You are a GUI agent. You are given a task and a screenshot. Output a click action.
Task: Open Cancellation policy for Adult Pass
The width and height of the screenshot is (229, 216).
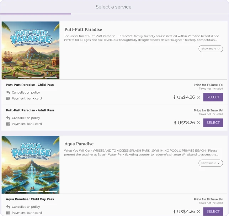[26, 118]
